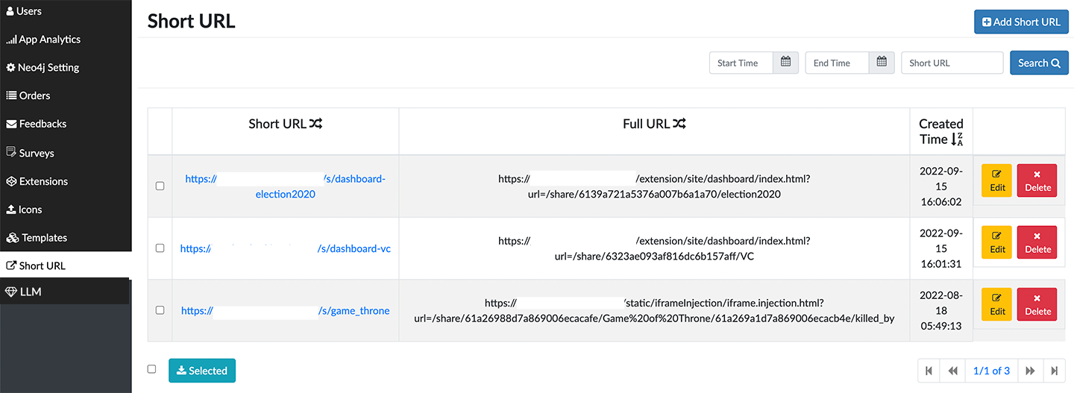Go to the first page icon
Image resolution: width=1074 pixels, height=393 pixels.
coord(929,371)
